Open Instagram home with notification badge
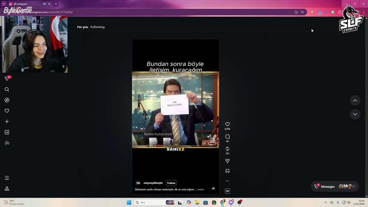368x207 pixels. point(7,78)
